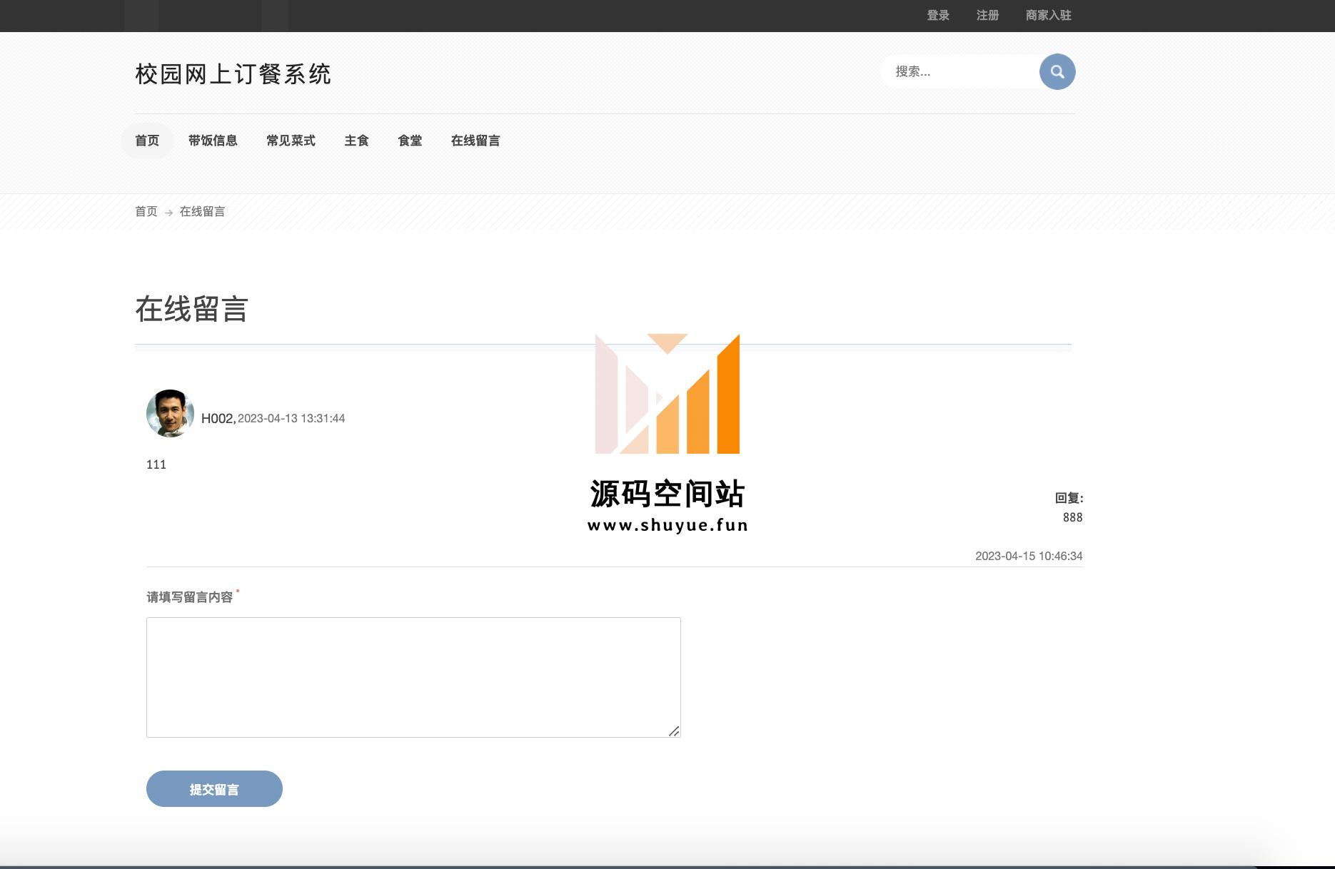Open the 注册 register link
The height and width of the screenshot is (869, 1335).
tap(987, 15)
